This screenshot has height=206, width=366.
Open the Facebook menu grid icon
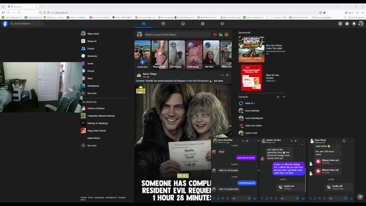pos(340,24)
